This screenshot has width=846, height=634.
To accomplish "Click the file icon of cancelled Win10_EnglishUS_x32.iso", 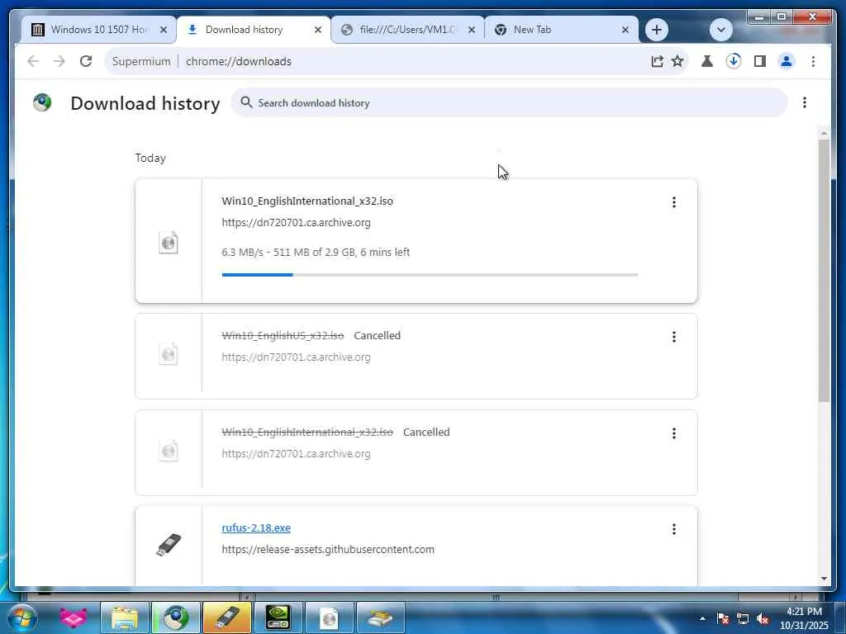I will [x=169, y=354].
